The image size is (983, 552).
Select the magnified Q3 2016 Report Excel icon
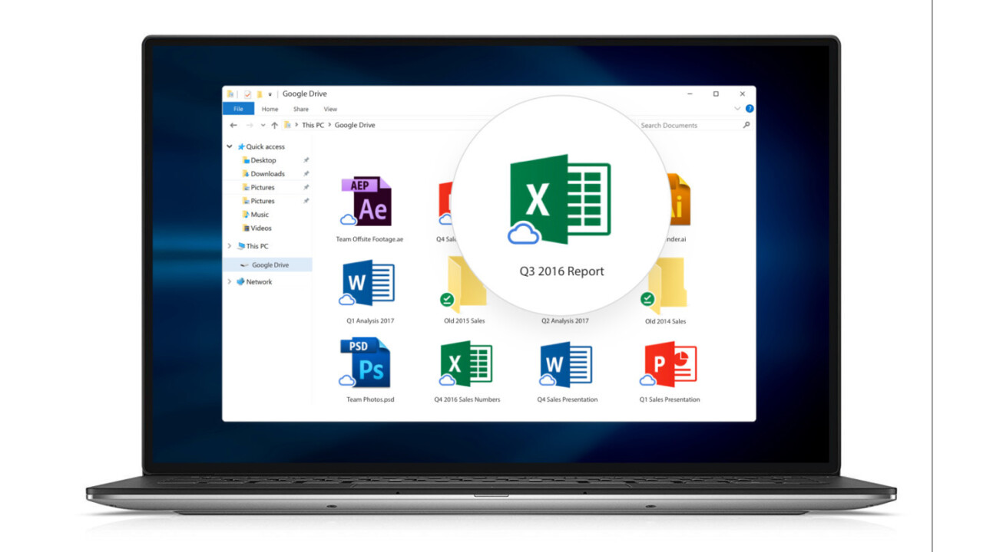560,199
